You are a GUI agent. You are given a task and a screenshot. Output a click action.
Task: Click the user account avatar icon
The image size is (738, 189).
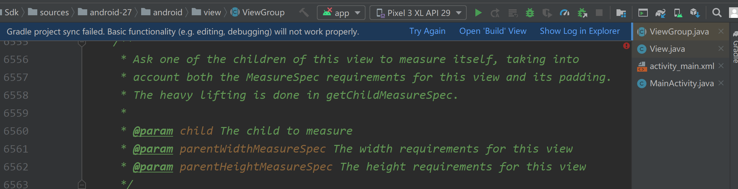coord(734,13)
